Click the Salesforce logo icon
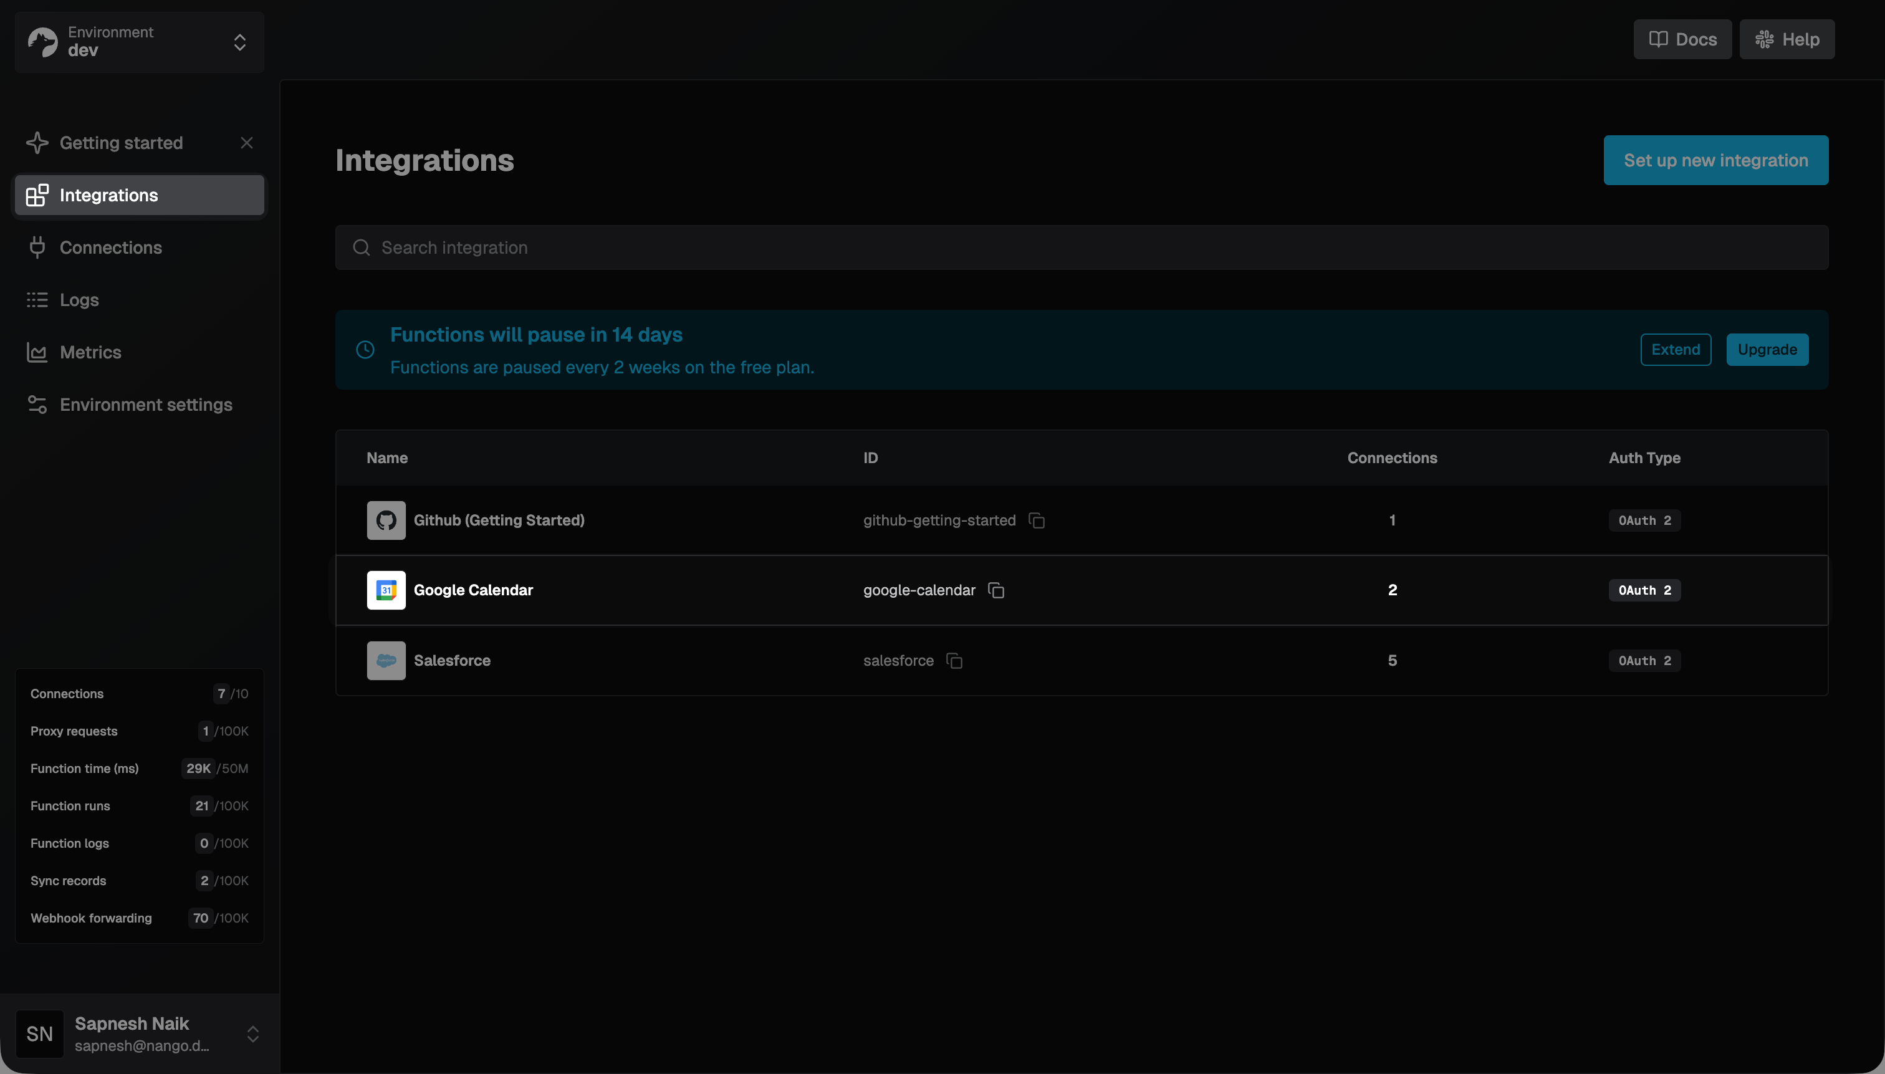The width and height of the screenshot is (1885, 1074). point(386,661)
